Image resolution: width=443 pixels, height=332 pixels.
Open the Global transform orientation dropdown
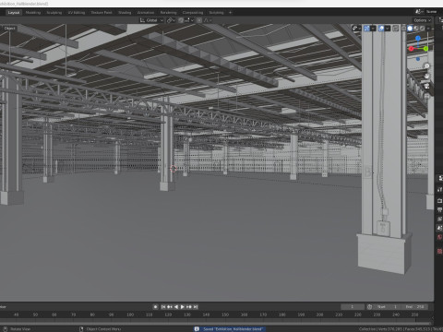tap(151, 20)
